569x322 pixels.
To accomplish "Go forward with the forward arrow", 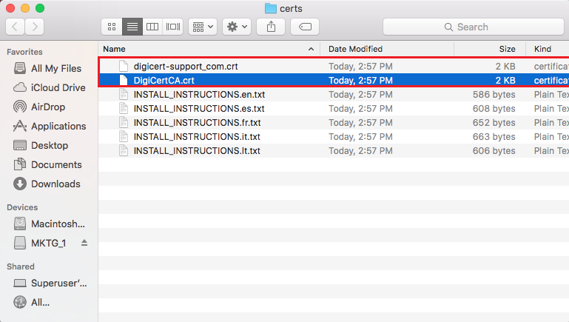I will (x=34, y=27).
